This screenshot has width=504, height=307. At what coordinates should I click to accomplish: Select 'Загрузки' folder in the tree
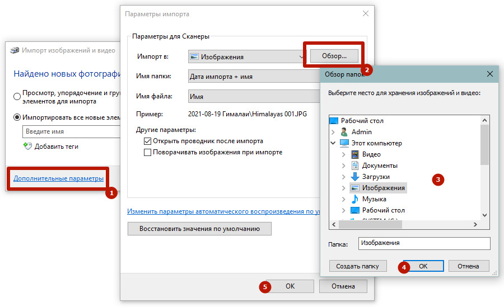(x=376, y=177)
